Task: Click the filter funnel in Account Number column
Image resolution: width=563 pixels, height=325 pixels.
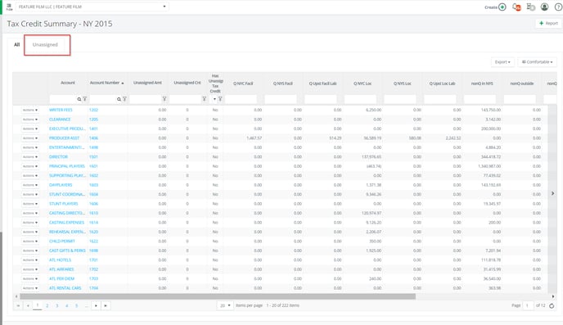Action: (x=124, y=99)
